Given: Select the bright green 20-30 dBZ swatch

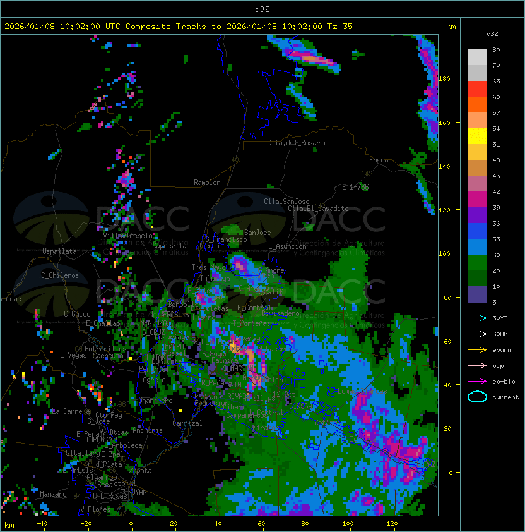Looking at the screenshot, I should coord(477,263).
